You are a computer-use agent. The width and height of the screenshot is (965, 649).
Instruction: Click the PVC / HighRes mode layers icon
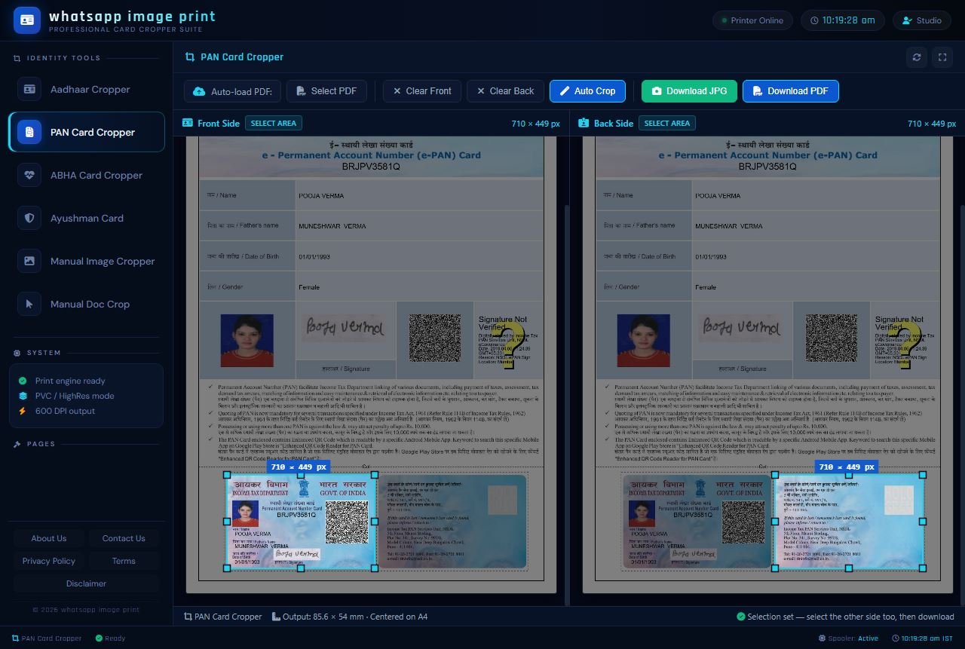(23, 396)
